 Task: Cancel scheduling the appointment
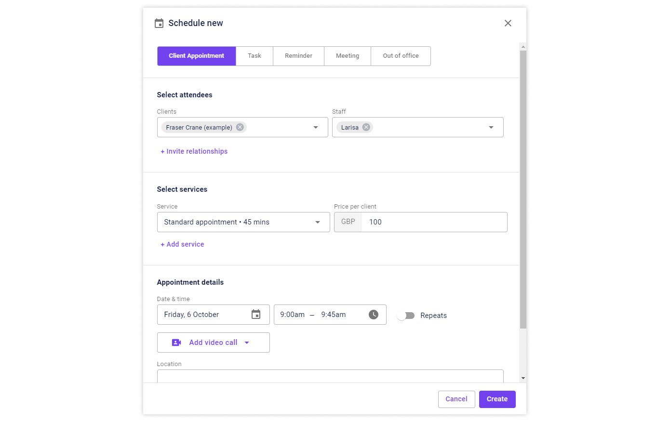pos(456,399)
